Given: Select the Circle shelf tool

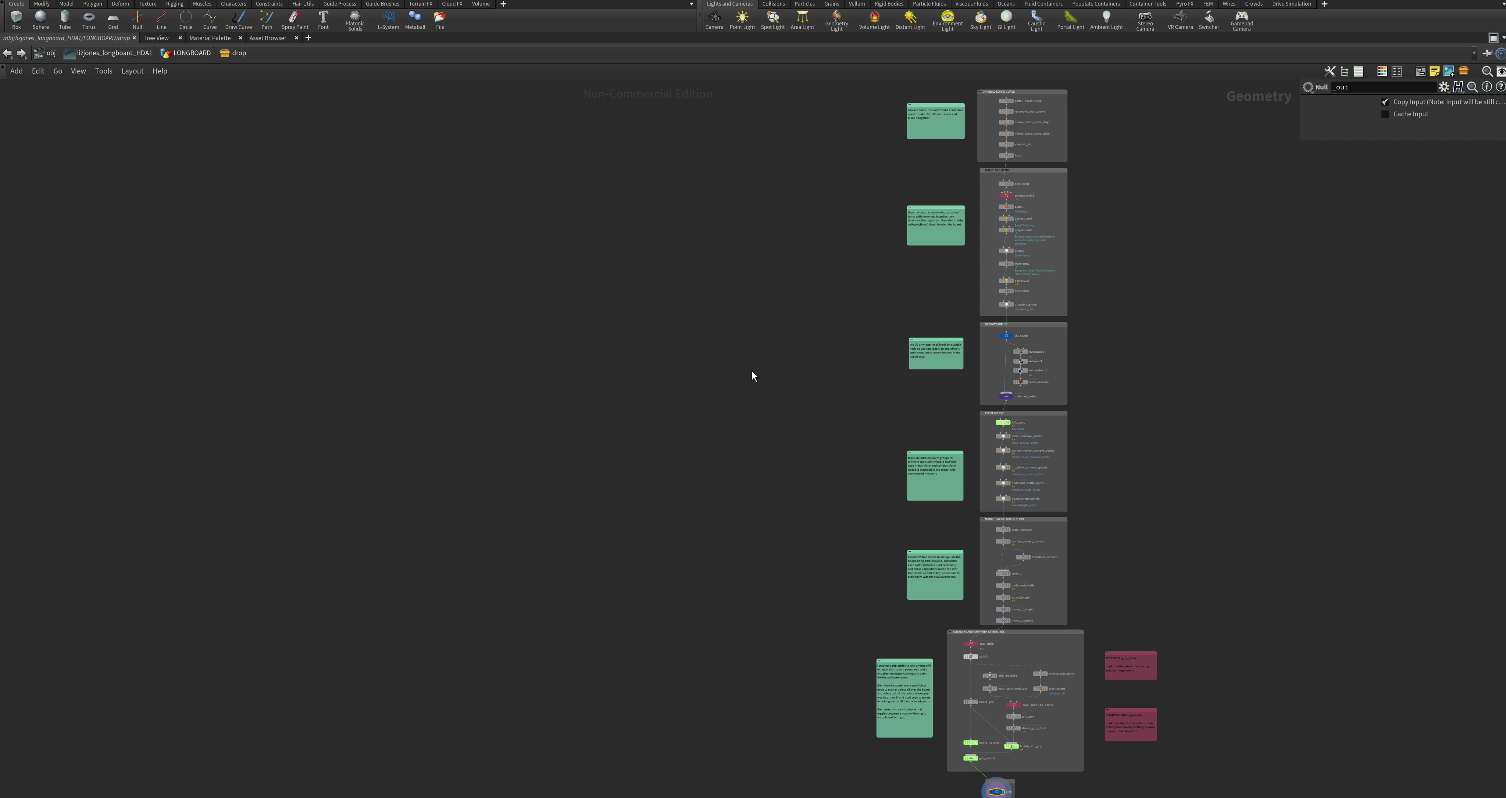Looking at the screenshot, I should (186, 20).
